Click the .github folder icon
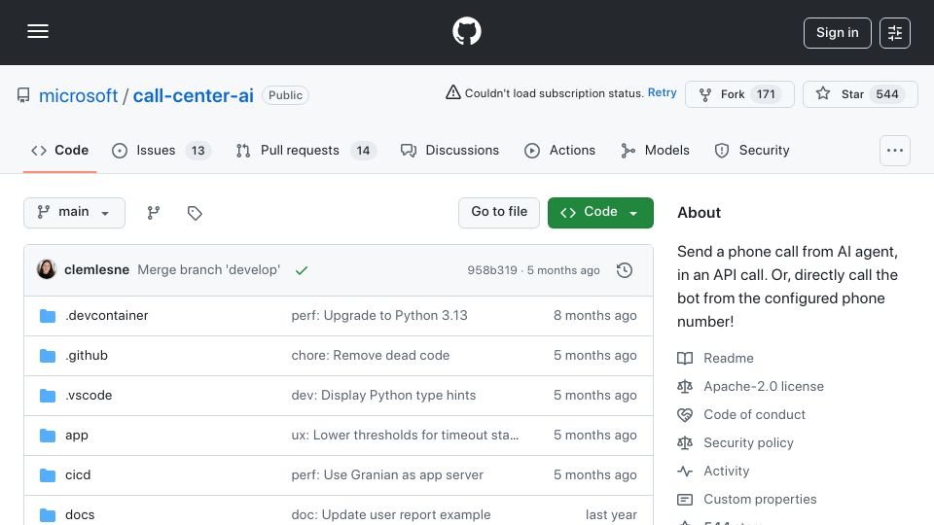 coord(48,356)
